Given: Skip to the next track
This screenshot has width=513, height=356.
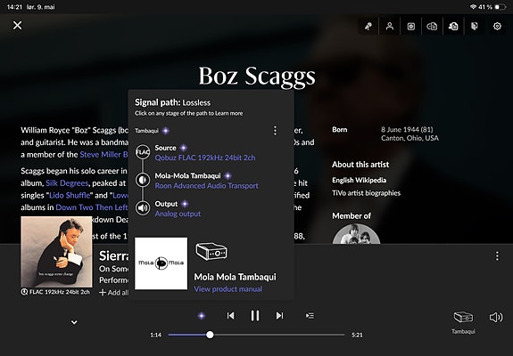Looking at the screenshot, I should pyautogui.click(x=279, y=316).
